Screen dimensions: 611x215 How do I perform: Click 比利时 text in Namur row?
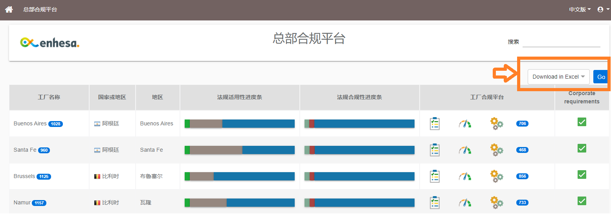click(111, 202)
